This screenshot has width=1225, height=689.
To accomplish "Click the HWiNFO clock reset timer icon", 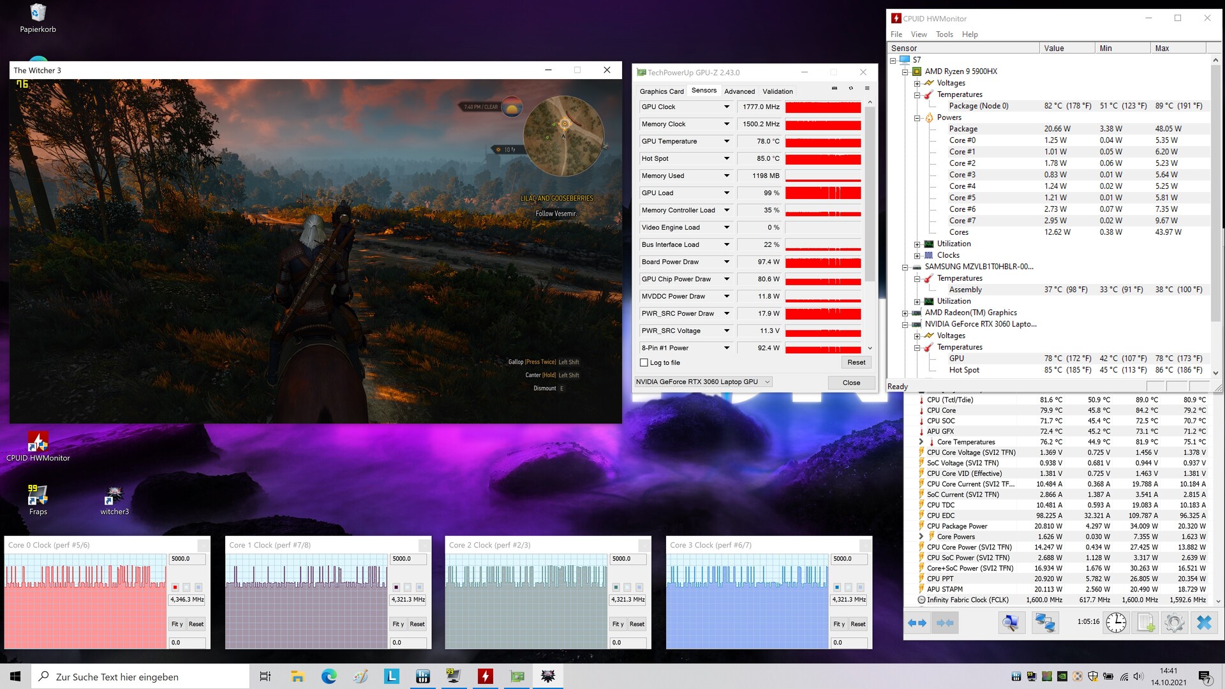I will click(1116, 622).
